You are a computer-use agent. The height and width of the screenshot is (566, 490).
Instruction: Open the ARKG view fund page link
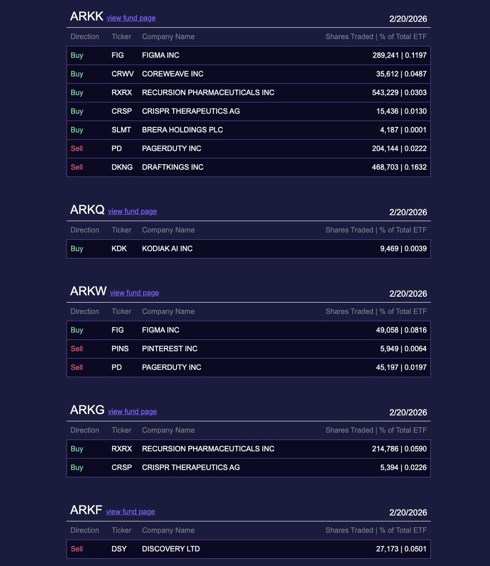coord(132,412)
